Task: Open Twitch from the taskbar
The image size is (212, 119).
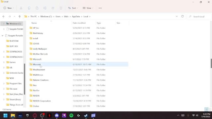Action: [x=64, y=115]
